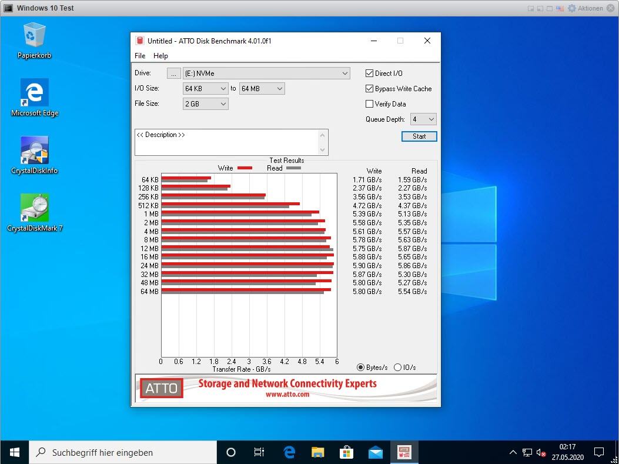Close the ATTO Disk Benchmark window
This screenshot has width=619, height=464.
point(427,41)
